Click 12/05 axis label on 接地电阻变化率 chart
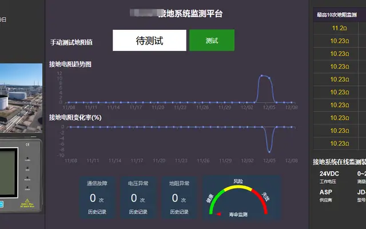Viewport: 366px width, 229px height. (x=269, y=160)
